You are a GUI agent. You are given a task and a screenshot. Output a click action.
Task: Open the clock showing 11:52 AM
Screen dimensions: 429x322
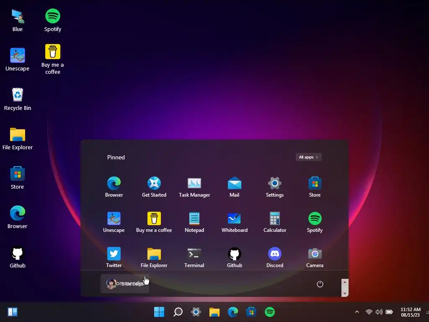click(411, 312)
